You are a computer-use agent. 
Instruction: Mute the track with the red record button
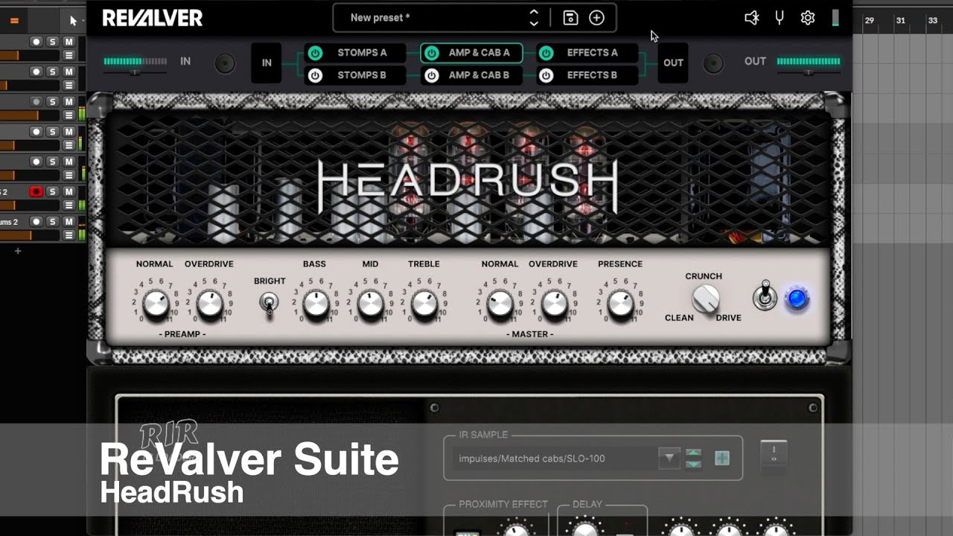pos(68,191)
